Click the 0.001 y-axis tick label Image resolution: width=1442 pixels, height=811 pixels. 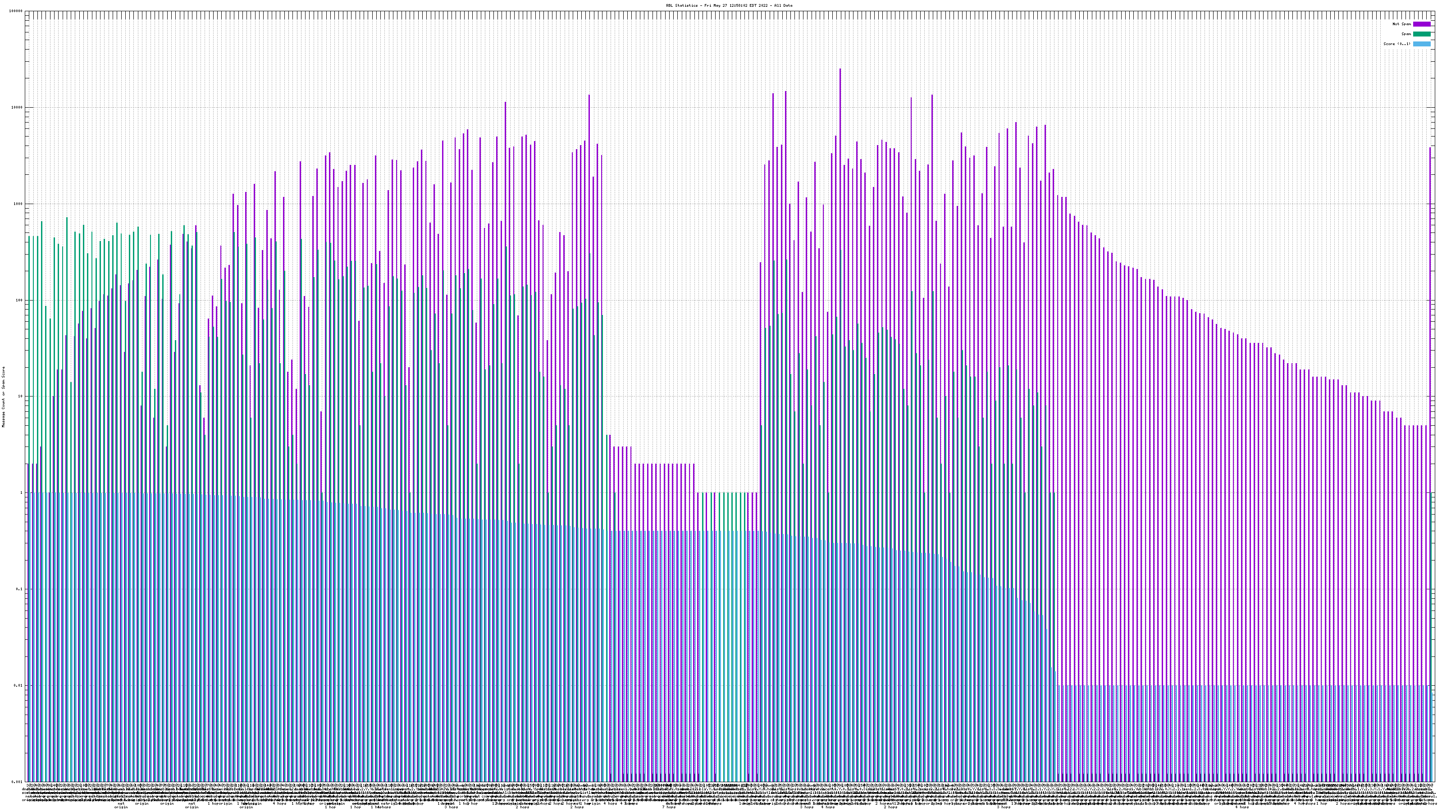pos(17,782)
